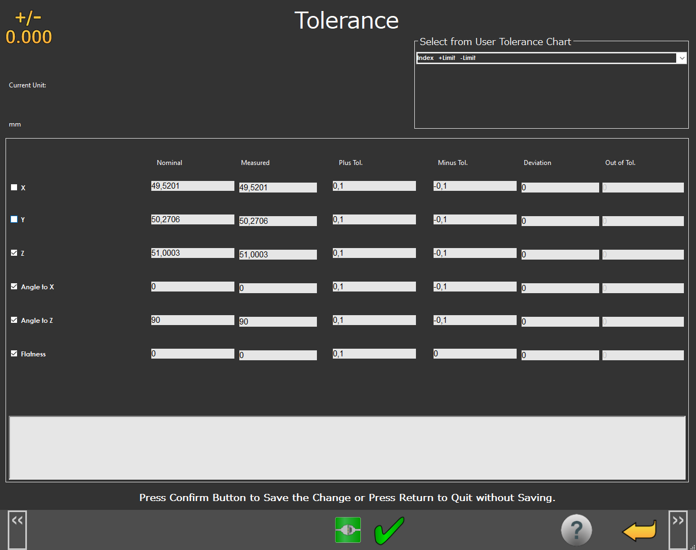This screenshot has width=696, height=550.
Task: Disable the Angle to X checkbox
Action: coord(14,287)
